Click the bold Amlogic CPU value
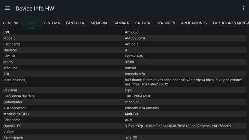This screenshot has width=249, height=140. 131,32
